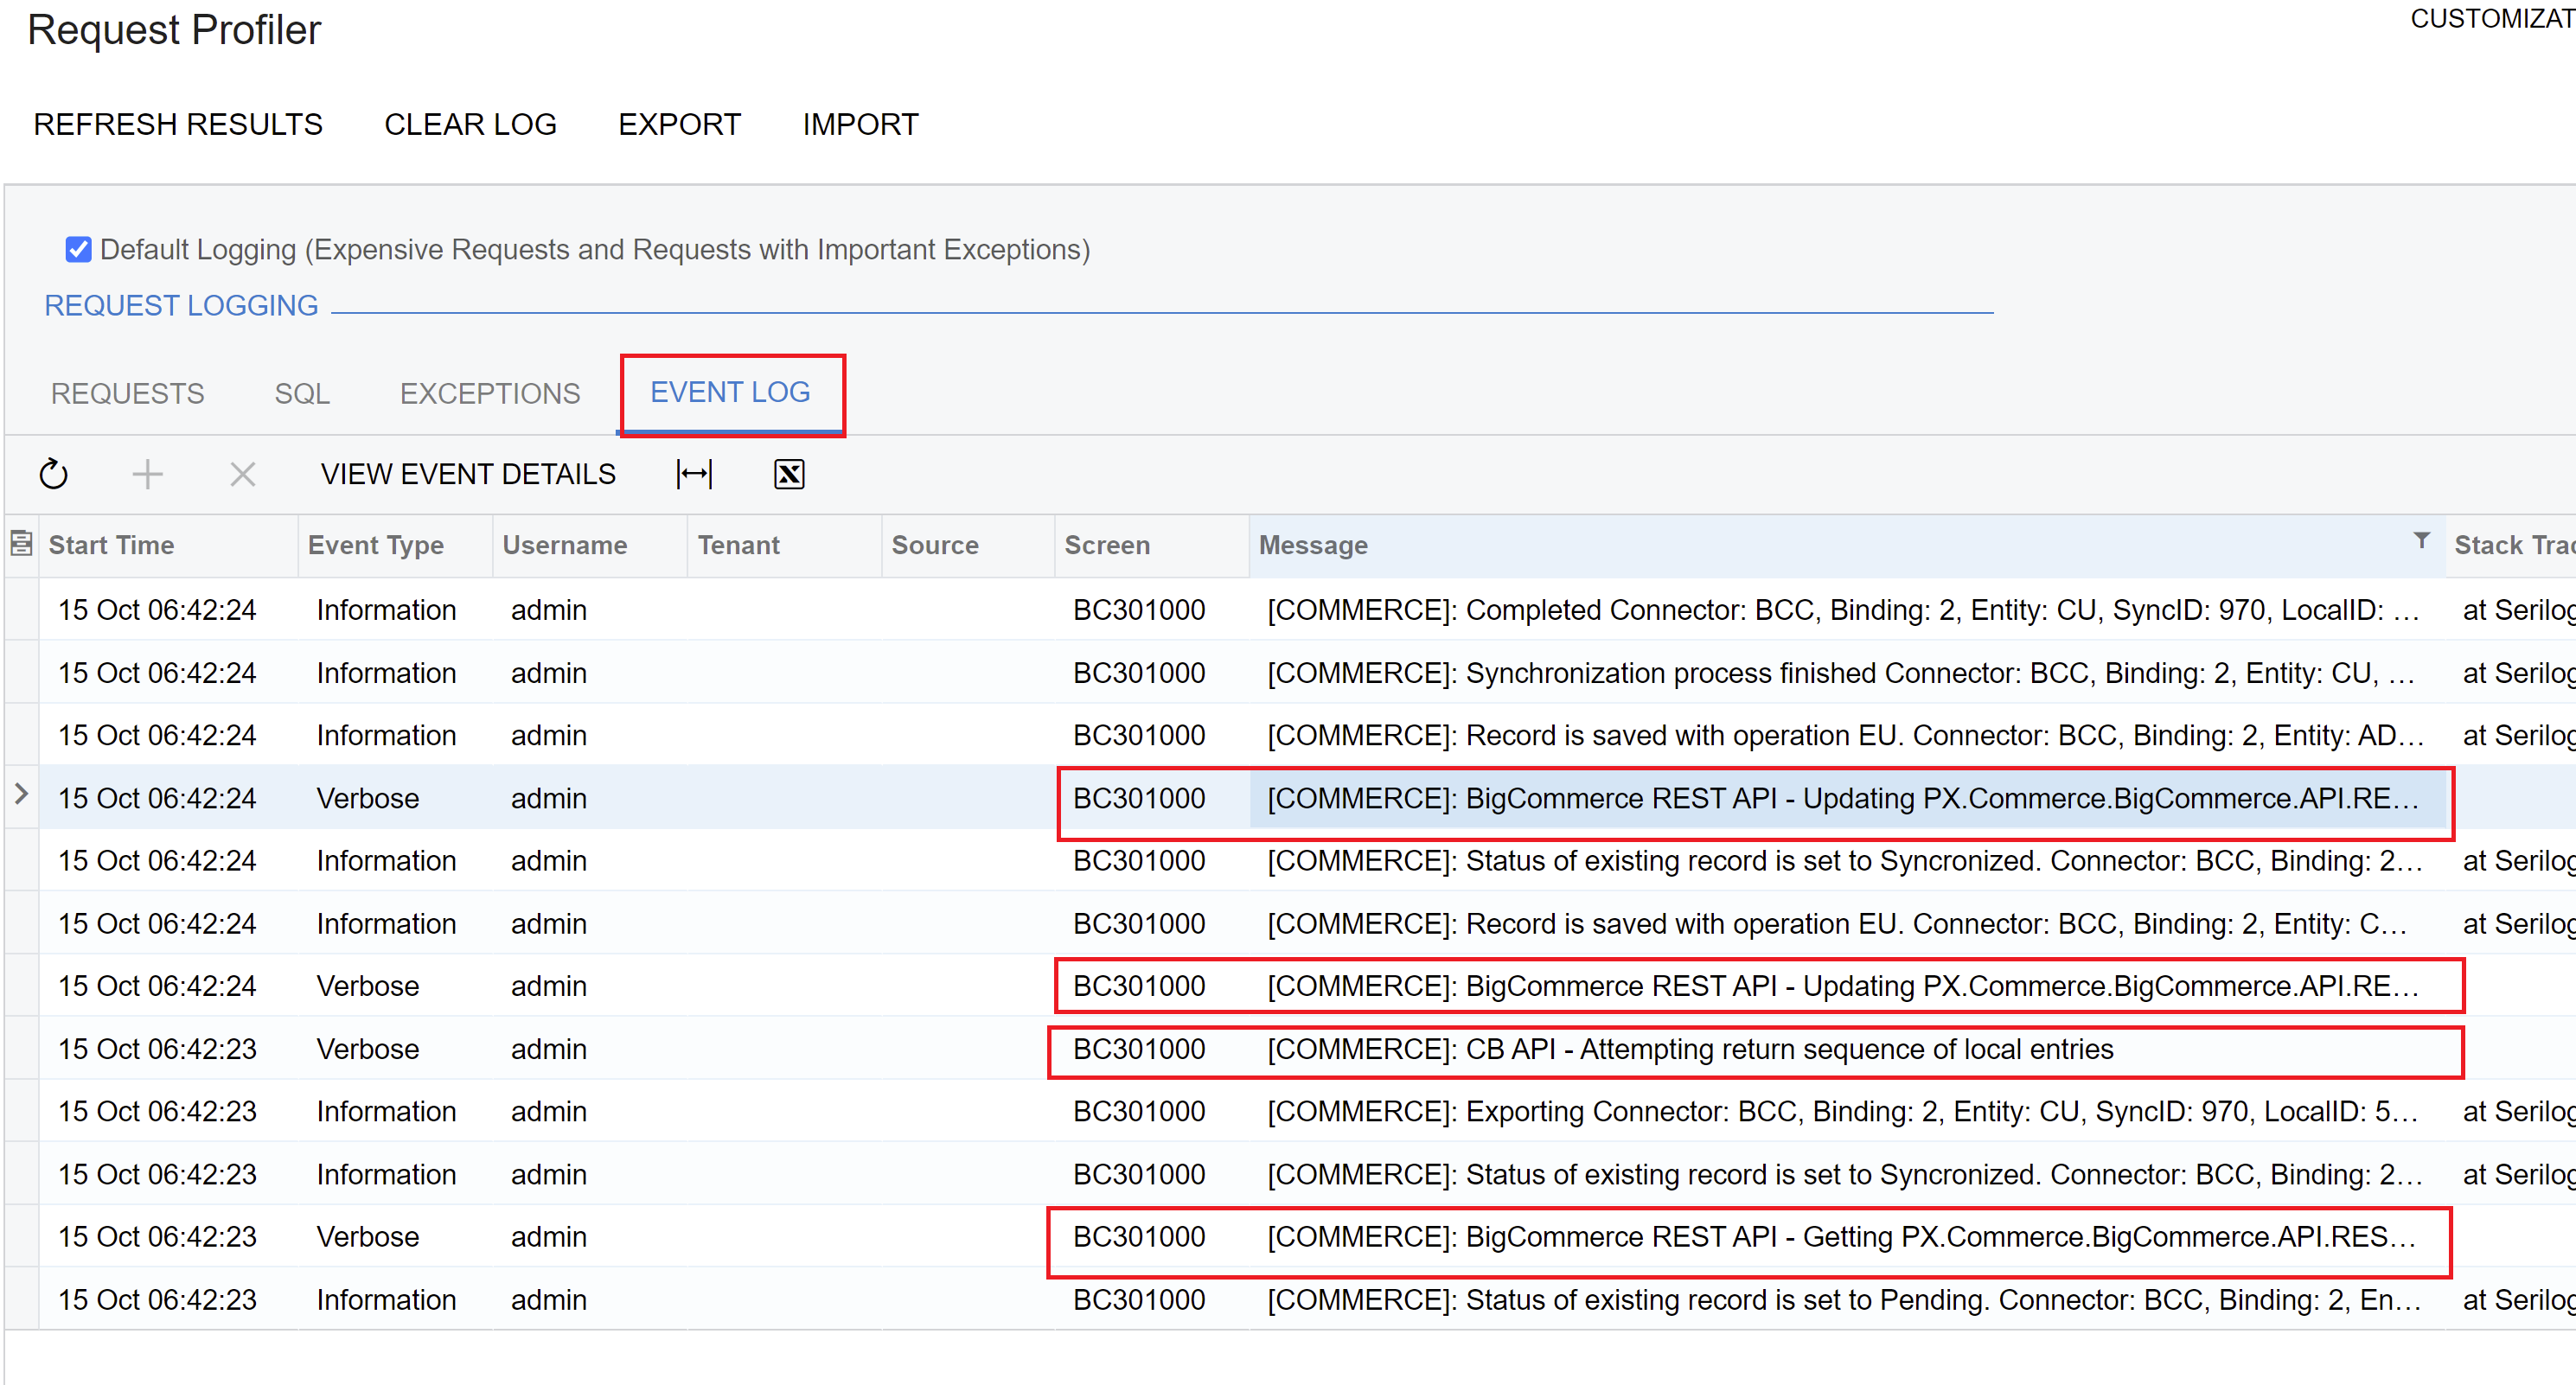2576x1385 pixels.
Task: Select the Exceptions tab
Action: [489, 393]
